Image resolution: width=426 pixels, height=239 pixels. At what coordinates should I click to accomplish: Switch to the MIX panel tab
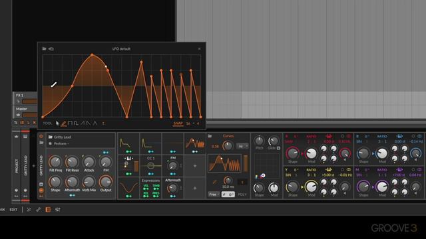point(3,210)
